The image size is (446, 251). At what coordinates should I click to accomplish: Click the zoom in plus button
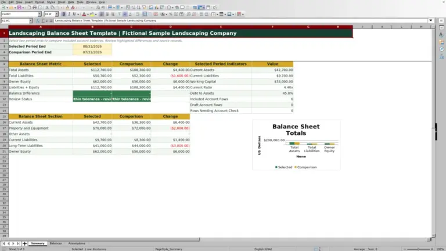pos(432,249)
